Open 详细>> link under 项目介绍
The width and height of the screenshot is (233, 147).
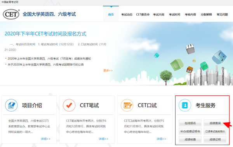(x=45, y=139)
